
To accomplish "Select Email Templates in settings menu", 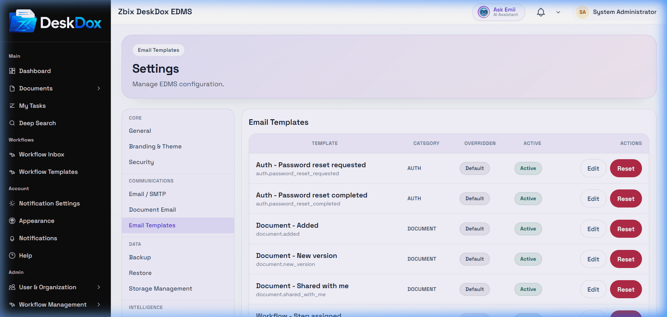I will point(178,225).
